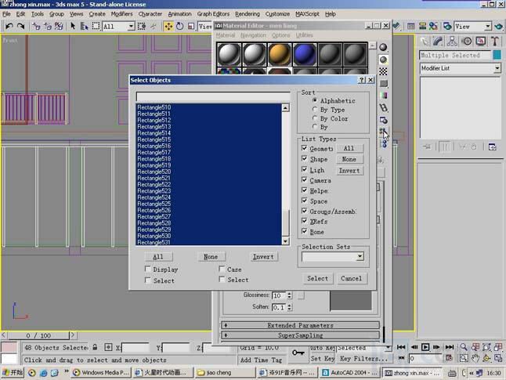Select Alphabetic sort option

click(x=334, y=101)
